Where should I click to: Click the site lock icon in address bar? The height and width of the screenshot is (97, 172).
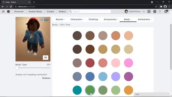point(16,6)
